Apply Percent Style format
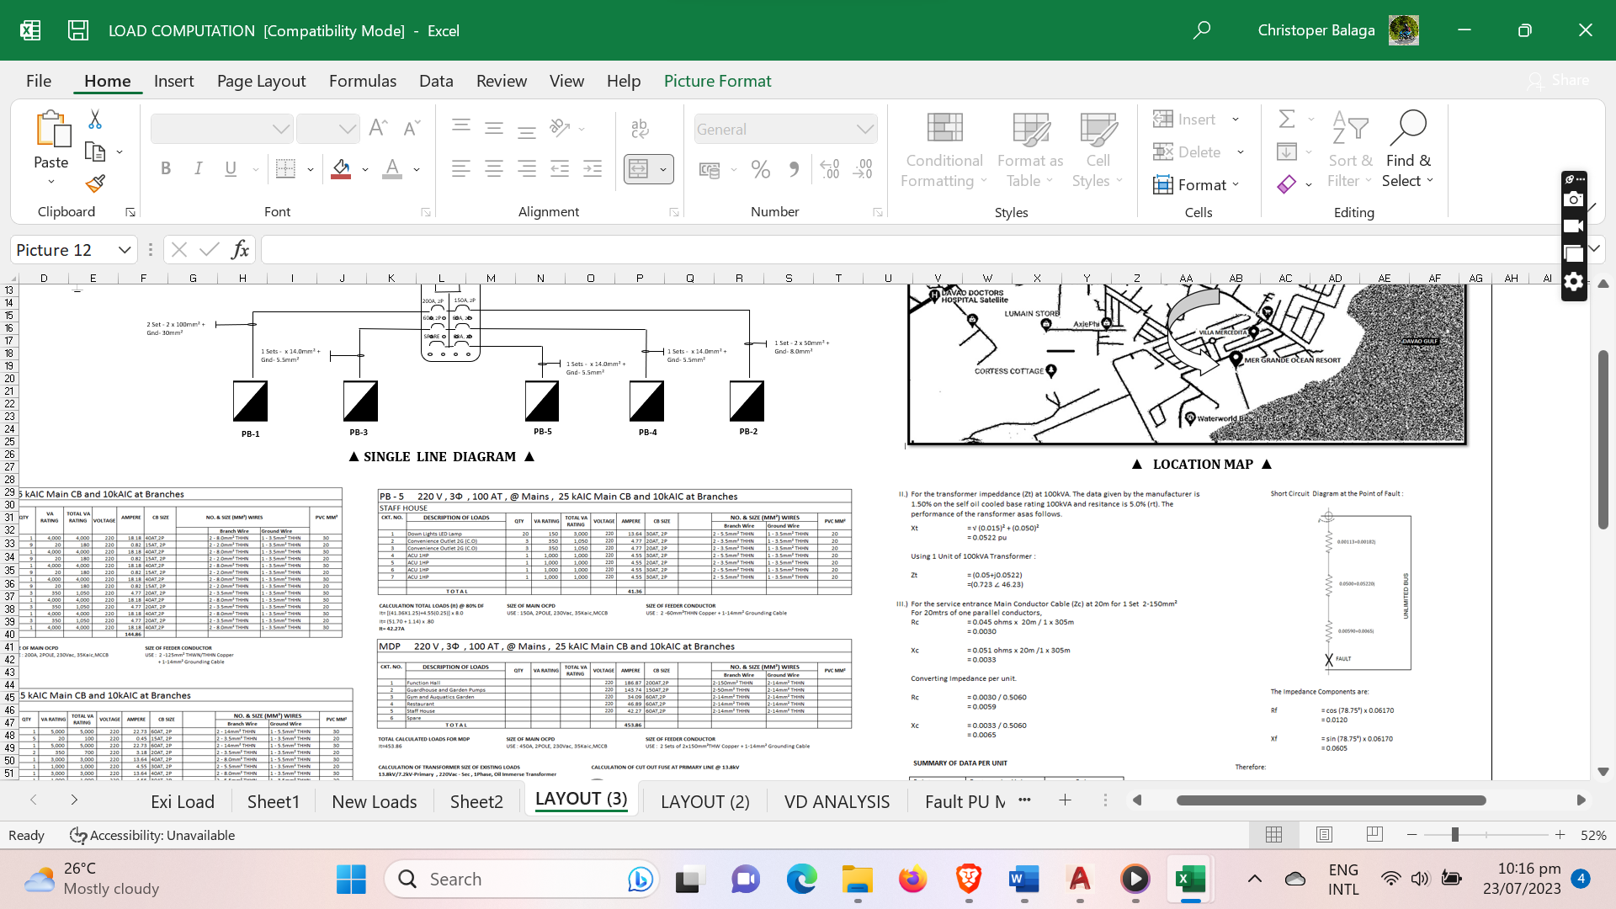 pyautogui.click(x=761, y=169)
